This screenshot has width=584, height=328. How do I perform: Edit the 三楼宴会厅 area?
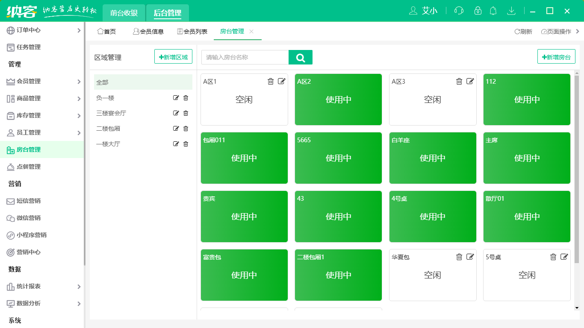[x=176, y=113]
